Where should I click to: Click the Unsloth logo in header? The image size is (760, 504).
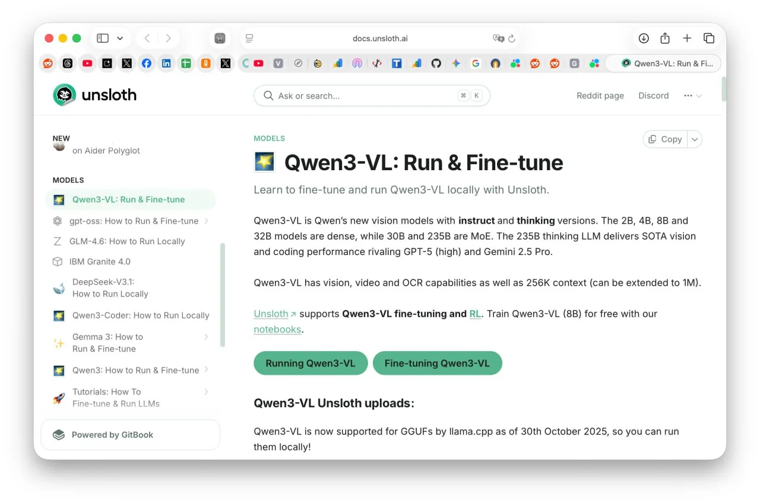pos(95,95)
